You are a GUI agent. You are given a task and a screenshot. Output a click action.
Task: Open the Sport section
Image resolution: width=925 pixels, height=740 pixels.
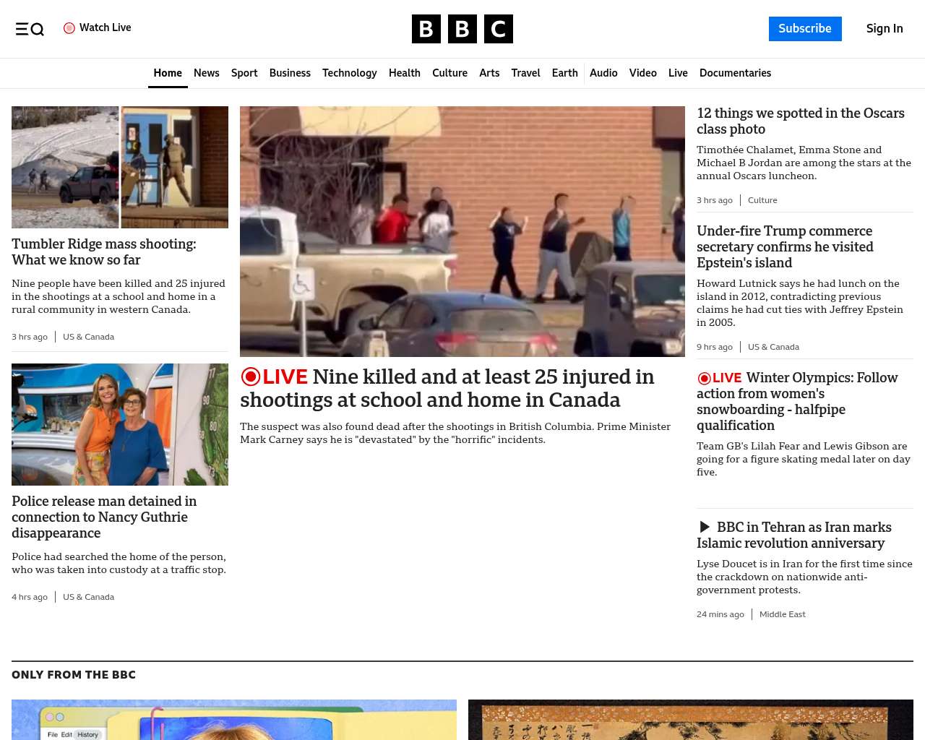click(x=244, y=73)
